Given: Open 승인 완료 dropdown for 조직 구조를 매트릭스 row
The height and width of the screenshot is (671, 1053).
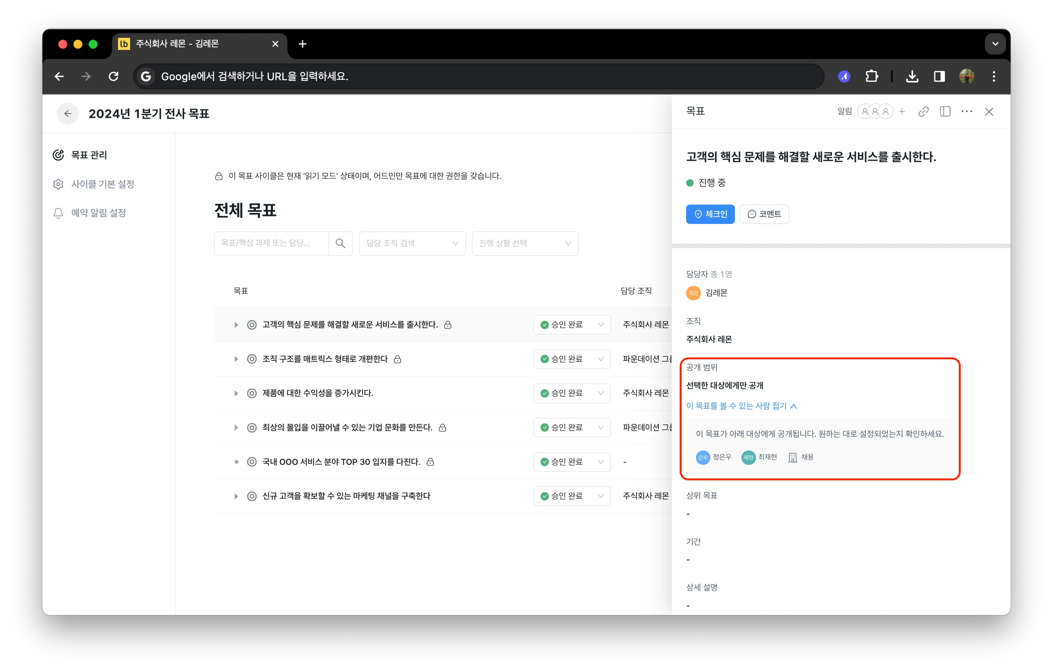Looking at the screenshot, I should point(572,359).
